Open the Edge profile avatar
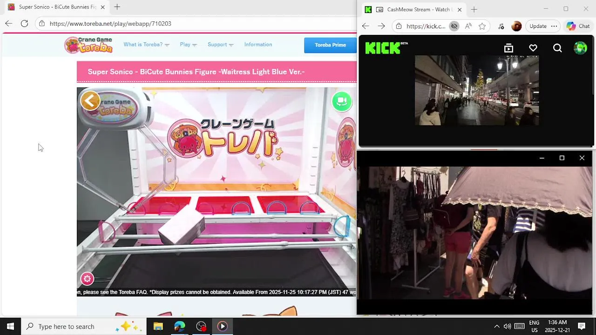 pos(516,26)
